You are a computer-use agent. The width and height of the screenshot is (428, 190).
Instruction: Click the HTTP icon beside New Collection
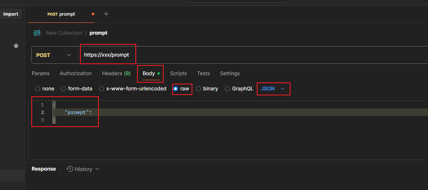(37, 33)
